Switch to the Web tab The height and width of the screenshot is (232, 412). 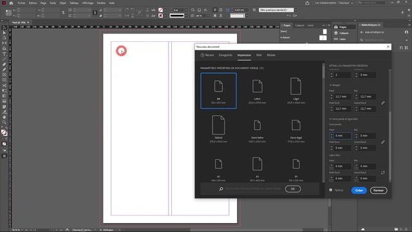(259, 55)
